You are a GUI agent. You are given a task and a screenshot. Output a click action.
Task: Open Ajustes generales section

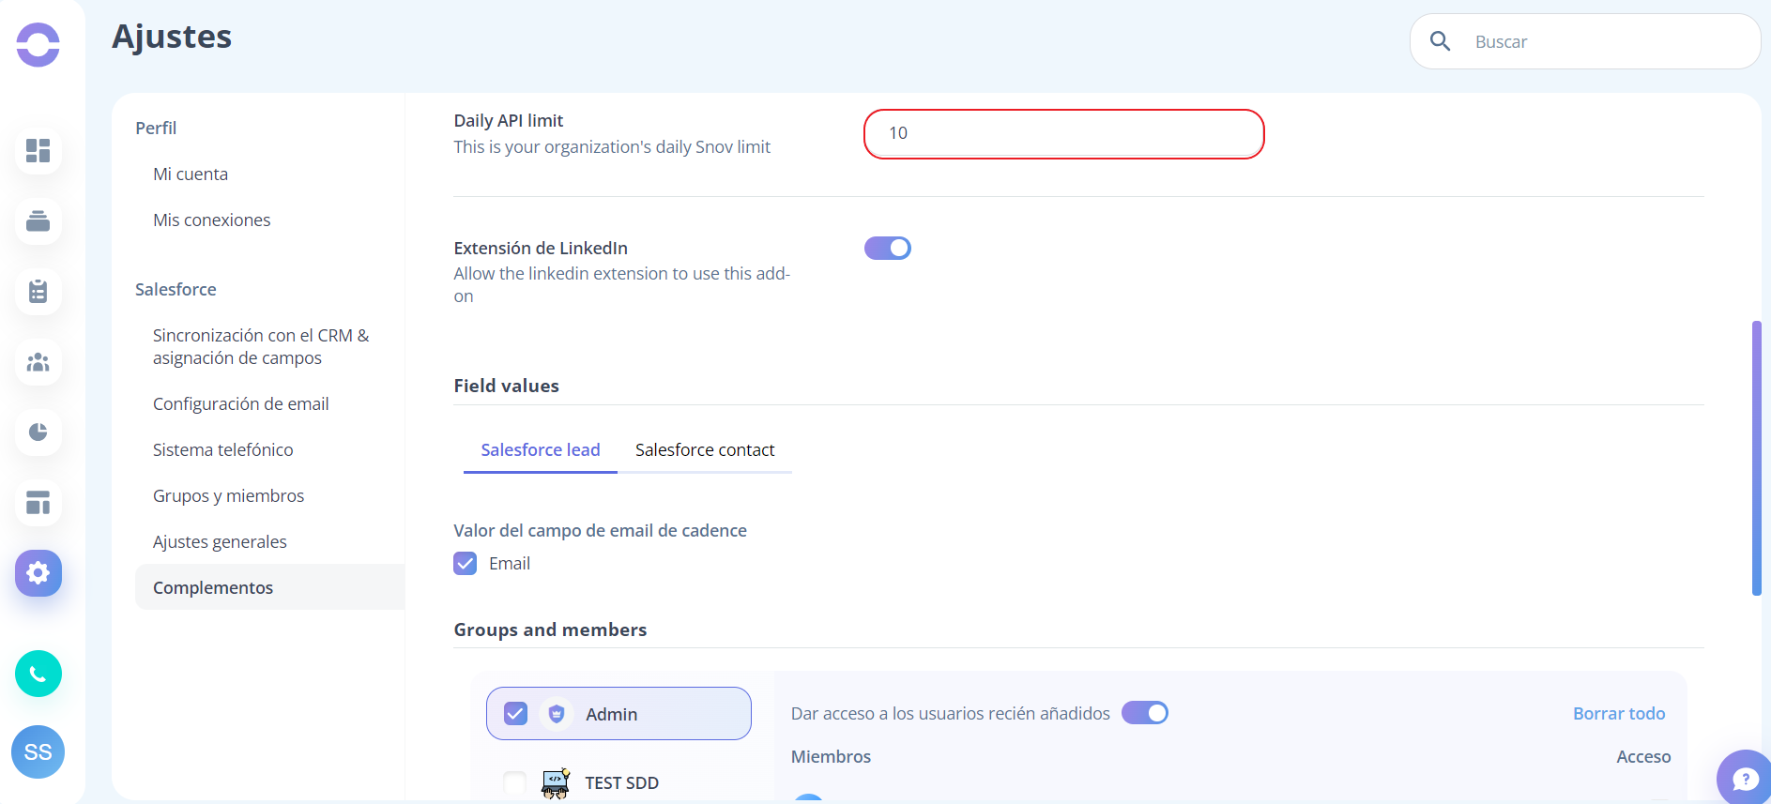221,541
